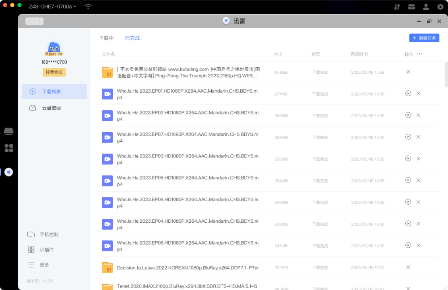Play the Who.Is.He.2023.EP08 video
The width and height of the screenshot is (448, 290).
(x=408, y=202)
